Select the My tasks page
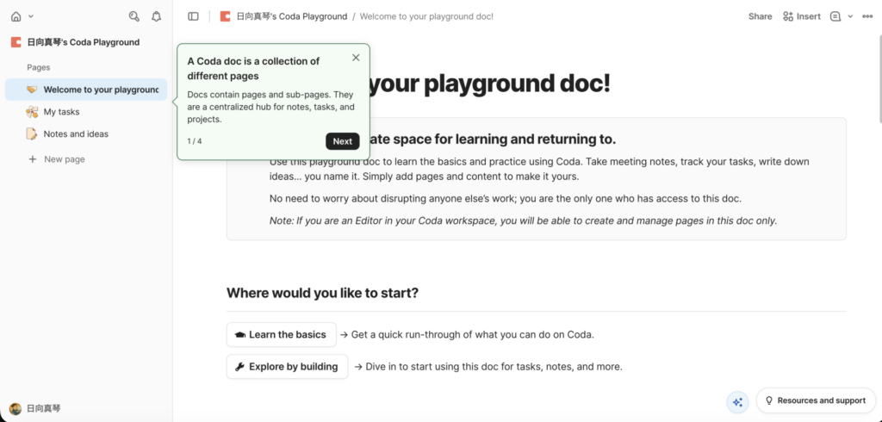This screenshot has width=882, height=422. pos(61,112)
